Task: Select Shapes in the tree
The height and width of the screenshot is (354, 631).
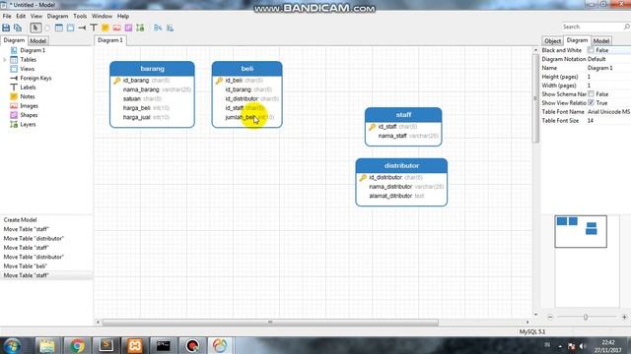Action: [x=29, y=115]
